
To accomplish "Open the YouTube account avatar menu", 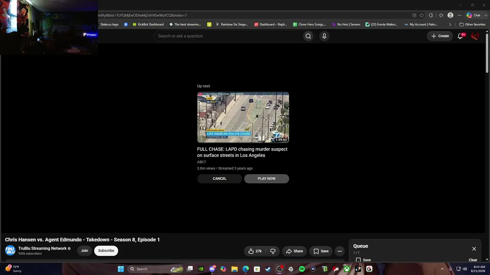I will pyautogui.click(x=475, y=36).
